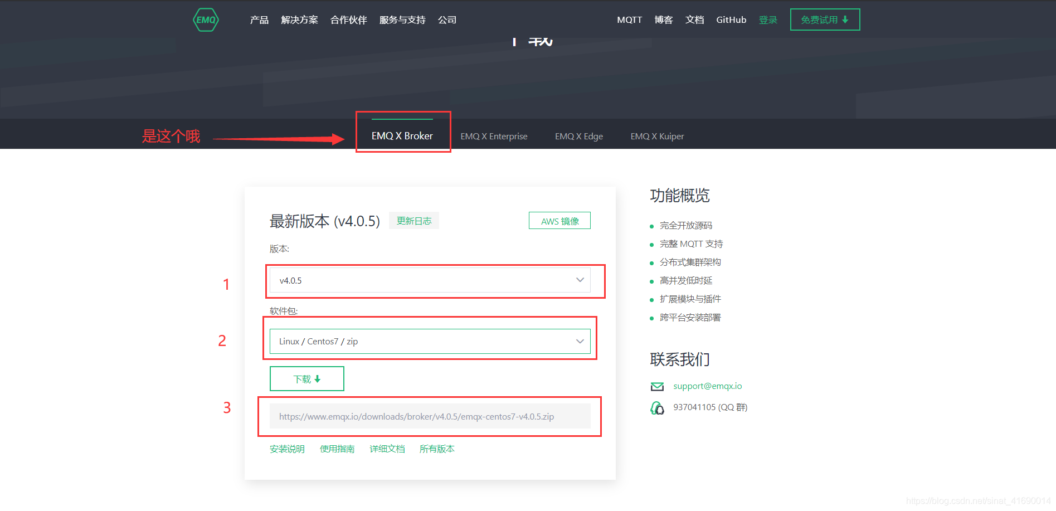This screenshot has height=511, width=1056.
Task: Click the EMQ hexagon logo
Action: [x=206, y=20]
